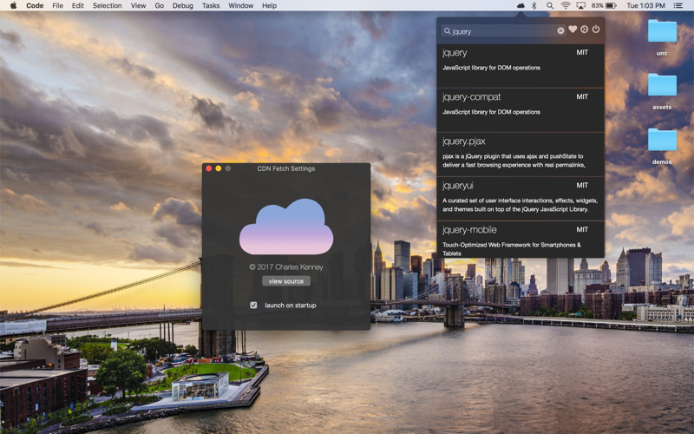
Task: Click the Bluetooth status icon
Action: tap(534, 5)
